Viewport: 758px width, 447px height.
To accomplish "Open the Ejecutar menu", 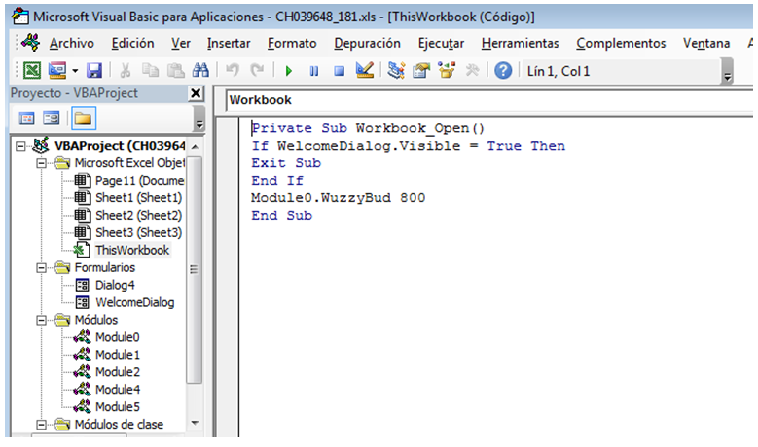I will pos(441,43).
